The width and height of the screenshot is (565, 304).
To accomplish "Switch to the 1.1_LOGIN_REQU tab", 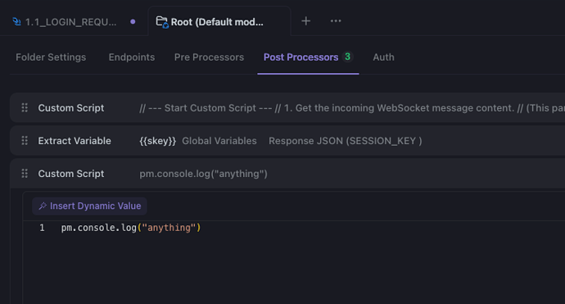I will [x=70, y=22].
